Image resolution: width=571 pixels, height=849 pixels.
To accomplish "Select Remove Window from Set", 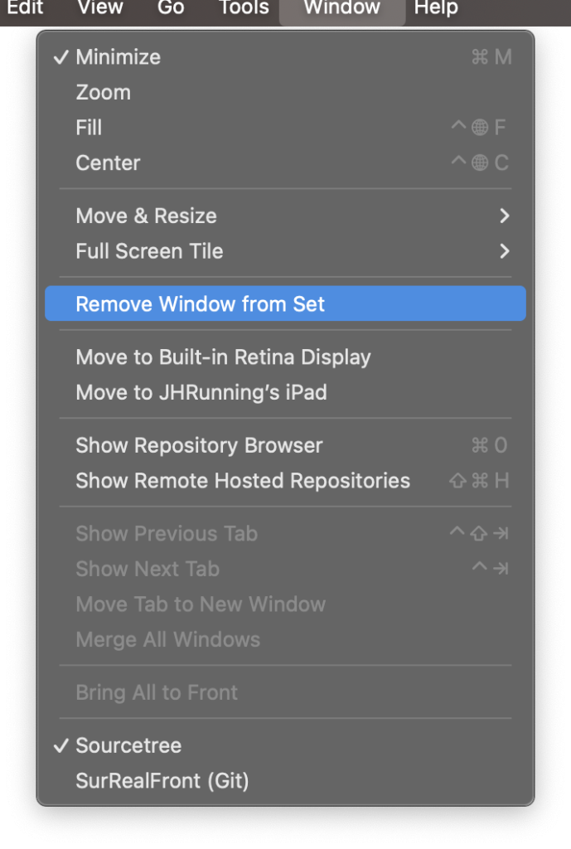I will 285,303.
